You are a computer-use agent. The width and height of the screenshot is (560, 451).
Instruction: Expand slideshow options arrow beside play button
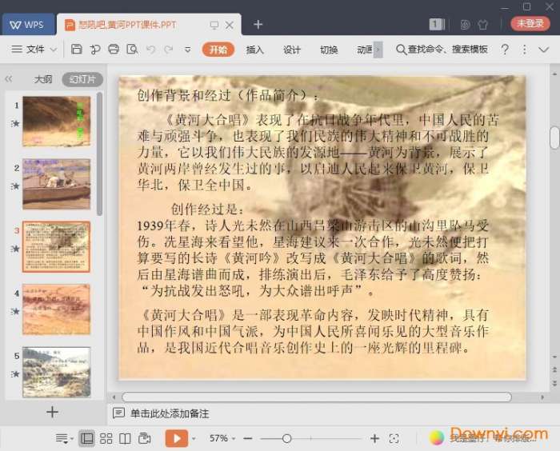194,438
